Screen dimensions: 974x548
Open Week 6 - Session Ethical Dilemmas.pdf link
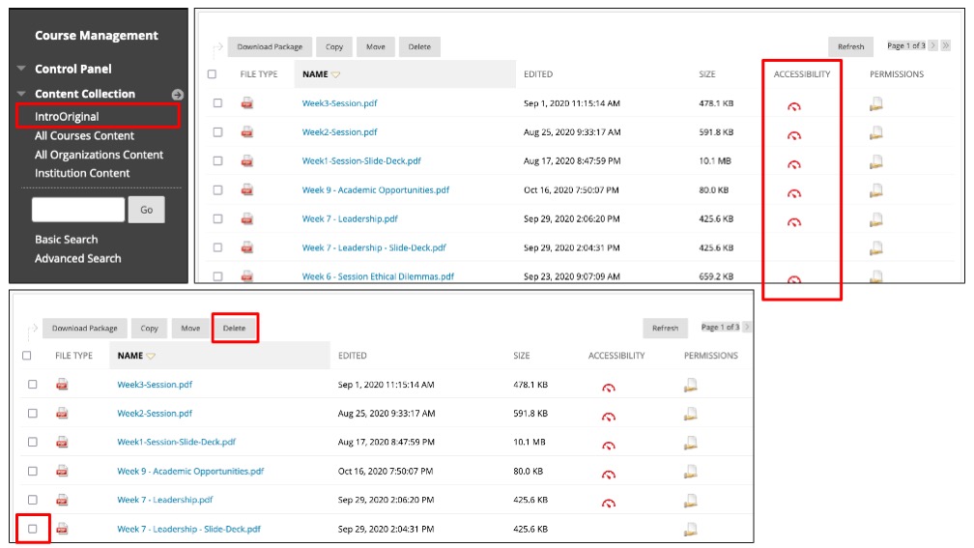pyautogui.click(x=378, y=276)
